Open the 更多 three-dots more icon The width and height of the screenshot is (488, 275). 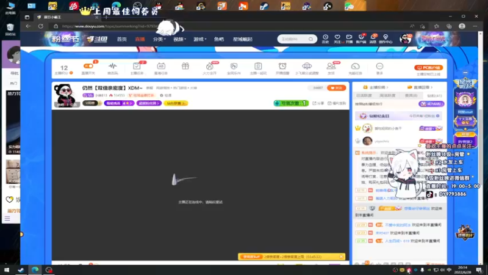pos(379,66)
